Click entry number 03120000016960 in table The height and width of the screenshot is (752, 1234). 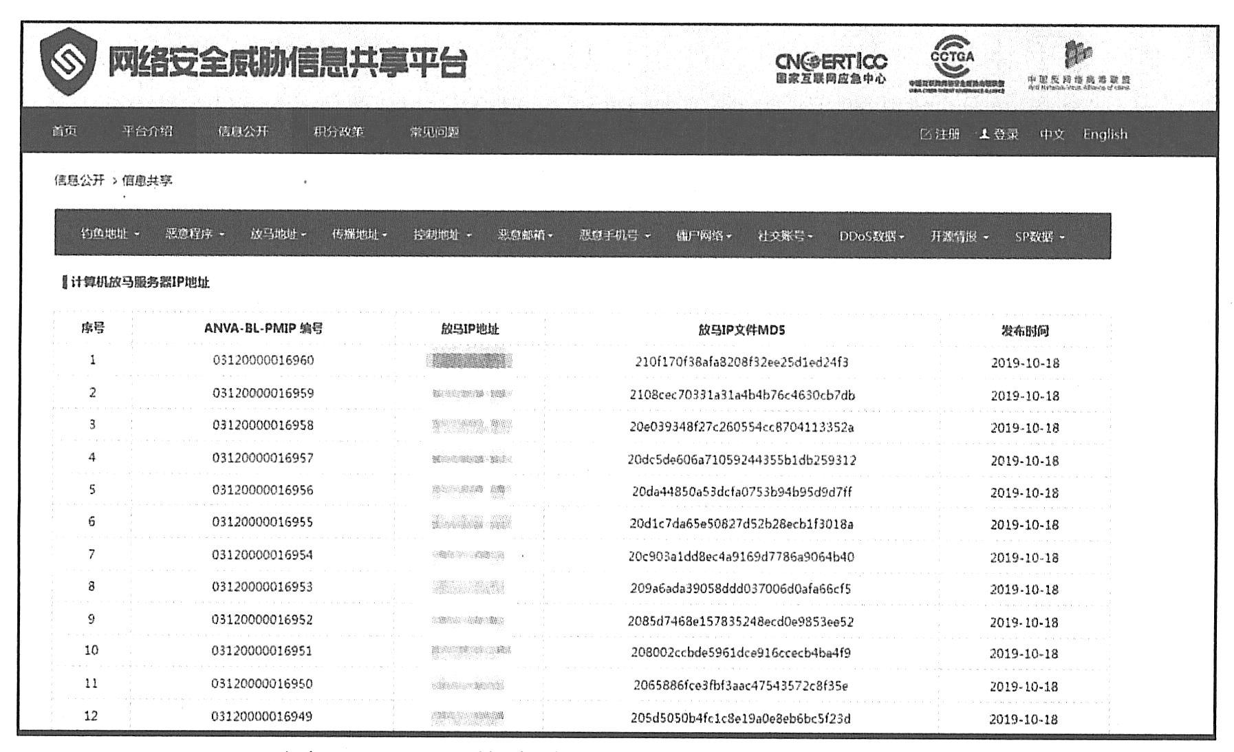(x=263, y=361)
